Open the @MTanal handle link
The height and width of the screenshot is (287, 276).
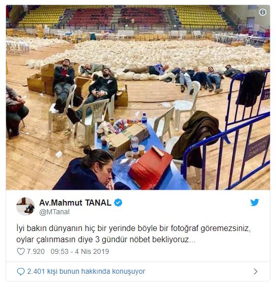[x=54, y=212]
